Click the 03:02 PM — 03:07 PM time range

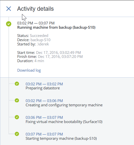[36, 23]
